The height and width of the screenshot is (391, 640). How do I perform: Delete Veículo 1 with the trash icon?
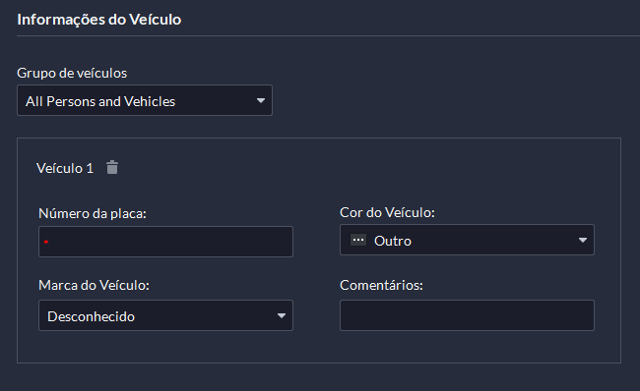click(112, 167)
